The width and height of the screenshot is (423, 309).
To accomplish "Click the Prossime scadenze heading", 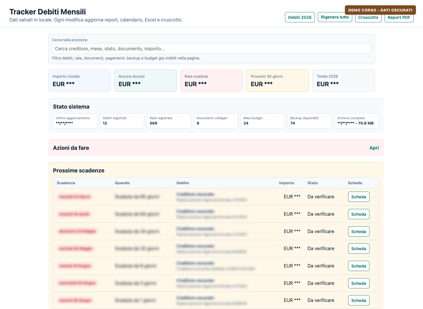I will coord(78,170).
